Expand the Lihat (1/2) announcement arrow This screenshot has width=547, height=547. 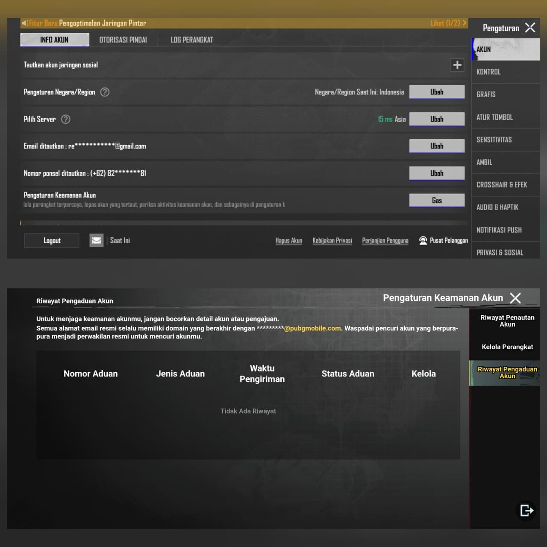(465, 23)
